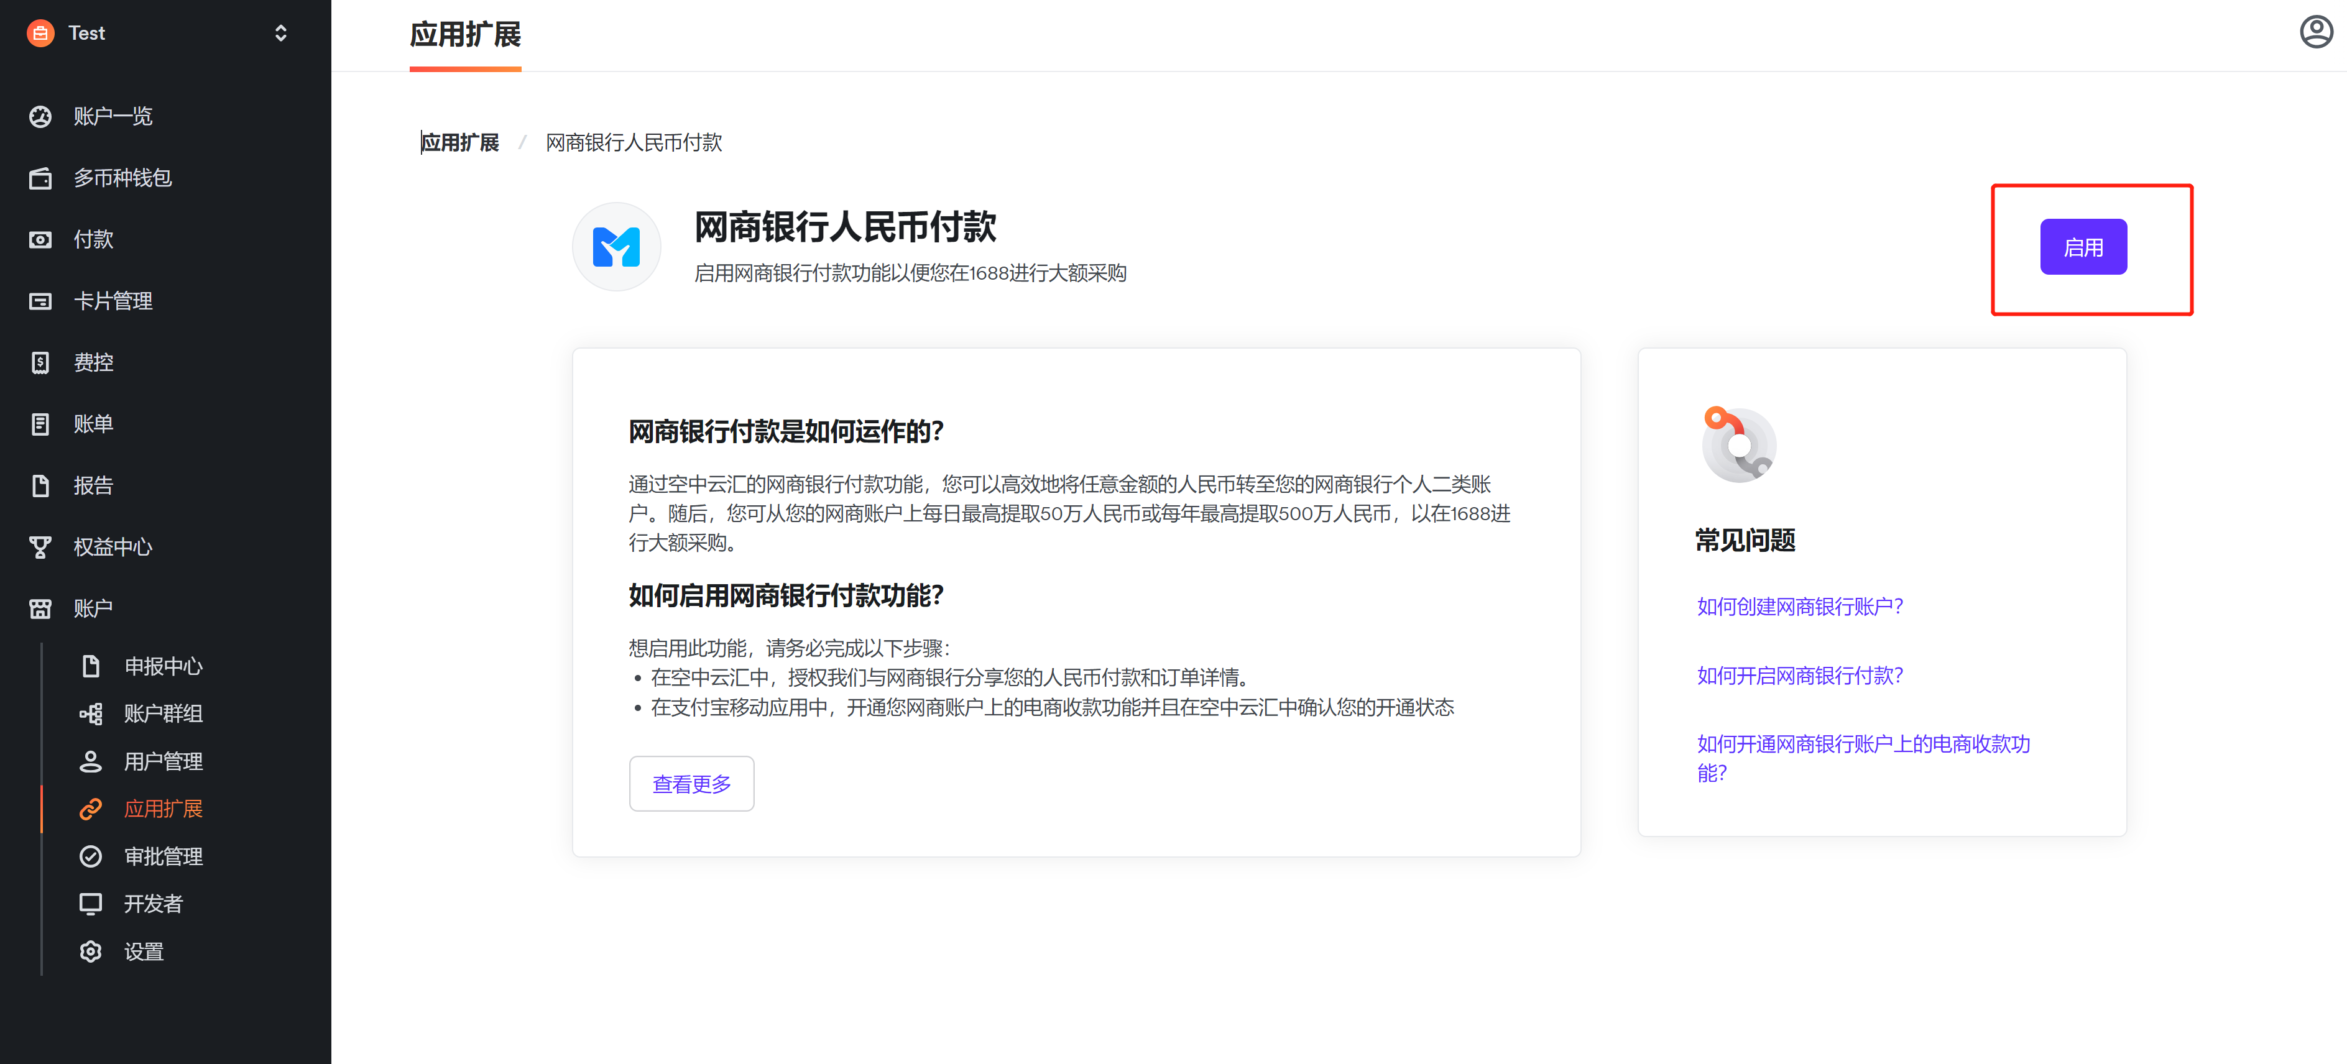Click the 网商银行 logo thumbnail

click(616, 247)
